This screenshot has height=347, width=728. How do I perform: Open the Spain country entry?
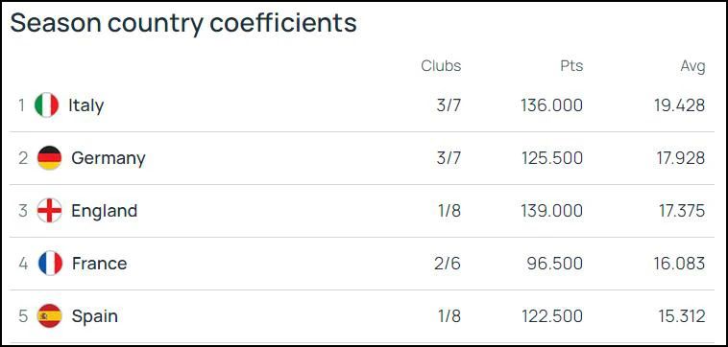tap(95, 317)
